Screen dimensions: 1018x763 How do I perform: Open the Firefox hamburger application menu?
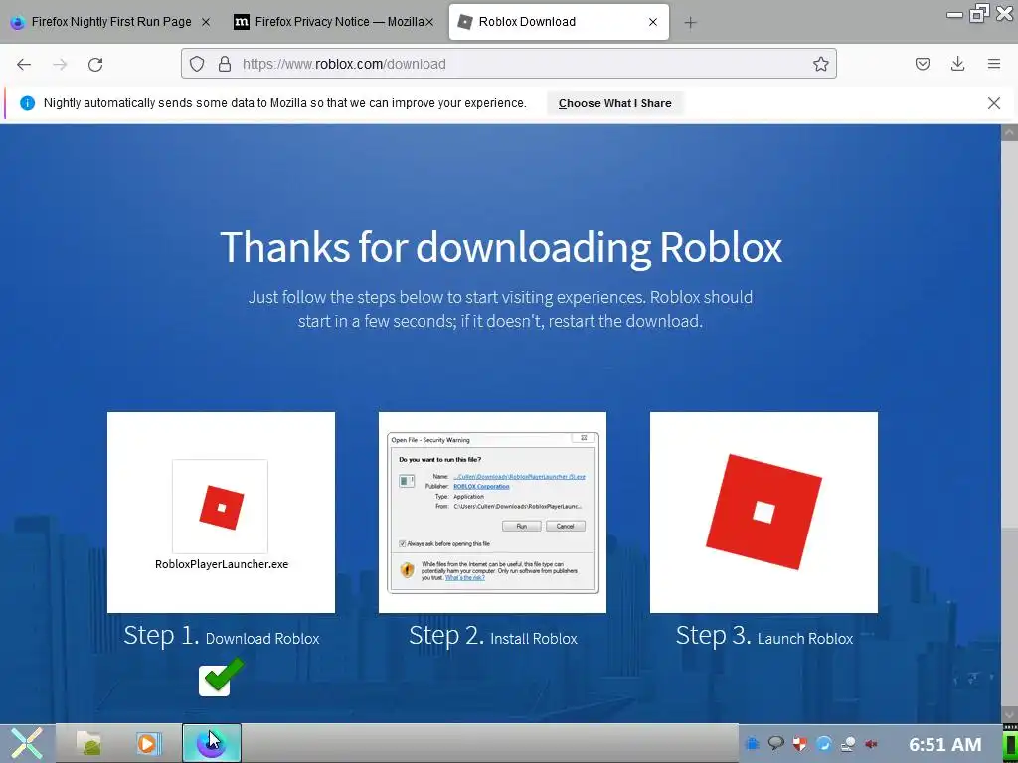pos(993,64)
